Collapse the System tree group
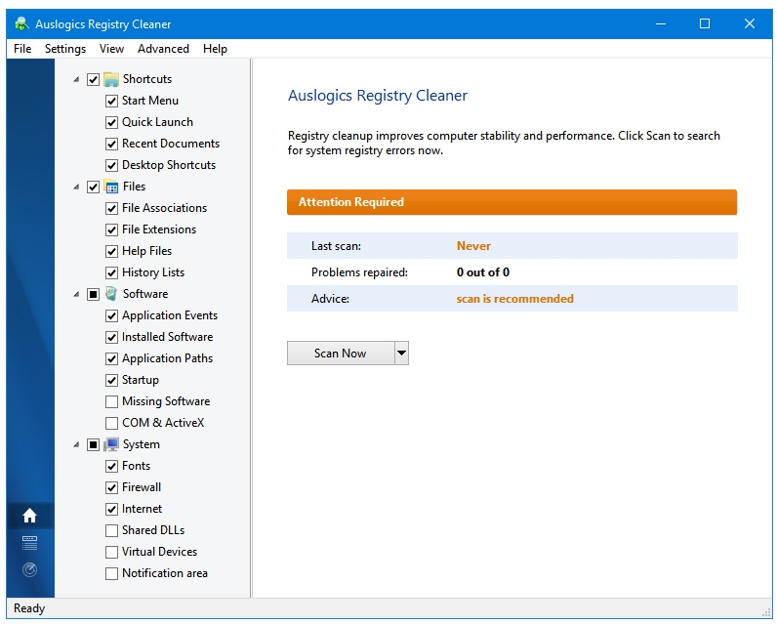Image resolution: width=777 pixels, height=625 pixels. point(76,444)
